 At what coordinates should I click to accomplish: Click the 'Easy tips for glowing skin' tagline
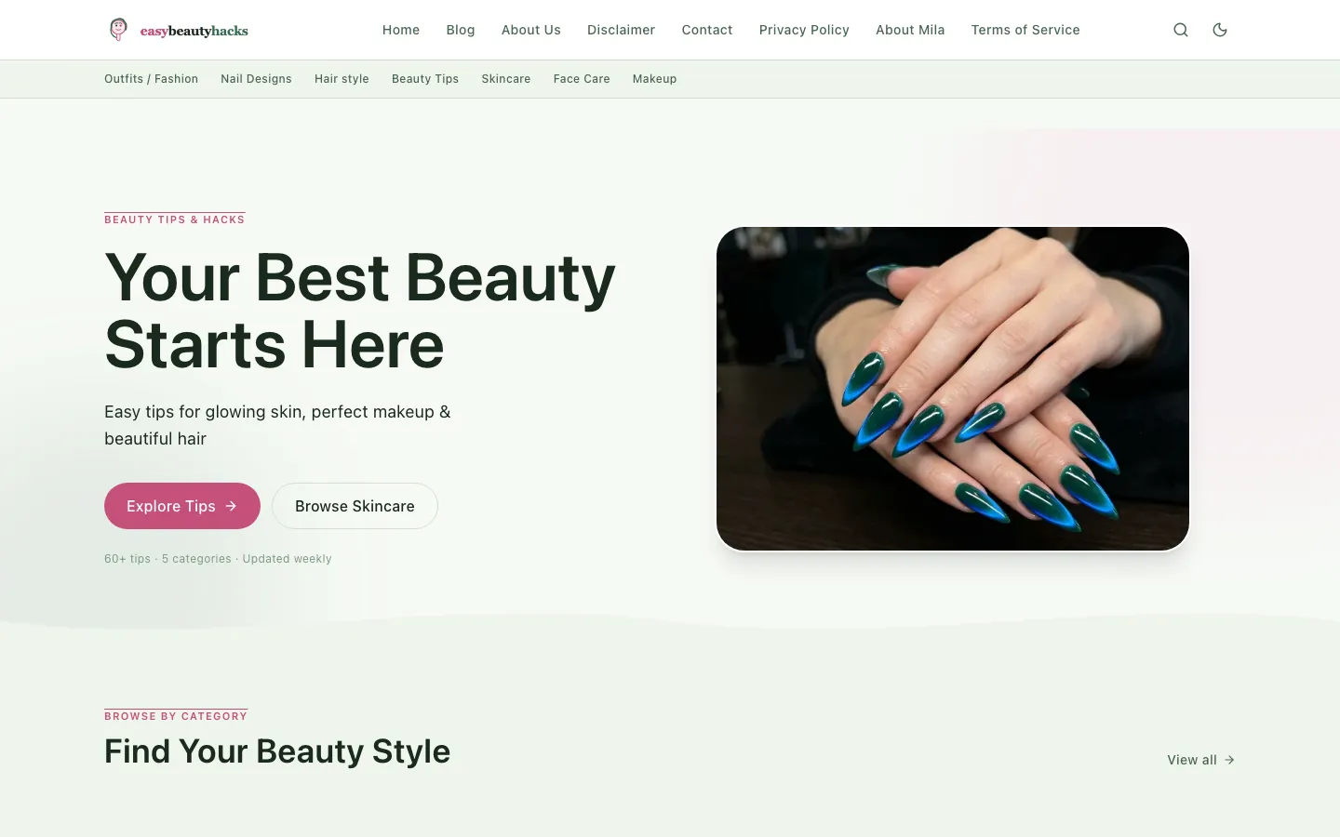[x=277, y=425]
